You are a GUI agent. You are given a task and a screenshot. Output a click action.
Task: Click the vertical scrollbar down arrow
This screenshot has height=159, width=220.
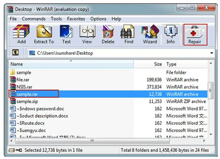211,134
